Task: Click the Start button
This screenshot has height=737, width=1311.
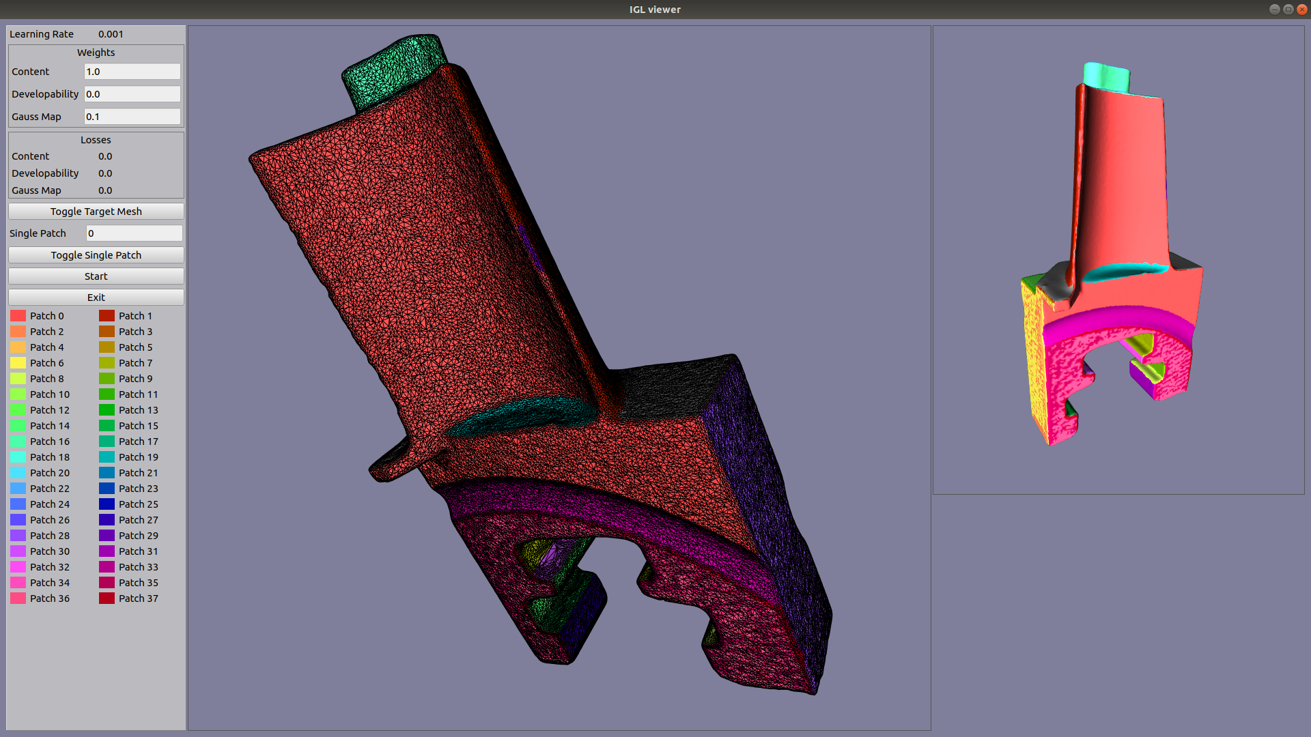Action: tap(96, 276)
